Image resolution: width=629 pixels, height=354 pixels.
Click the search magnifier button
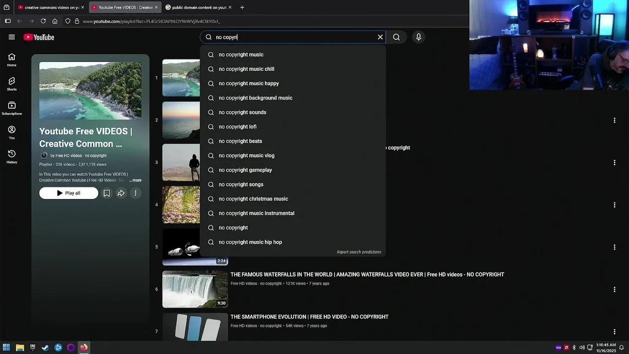coord(397,37)
